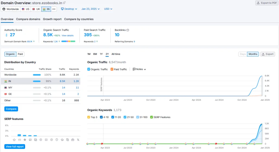Click the chart Export button
Viewport: 279px width, 152px height.
coord(268,54)
